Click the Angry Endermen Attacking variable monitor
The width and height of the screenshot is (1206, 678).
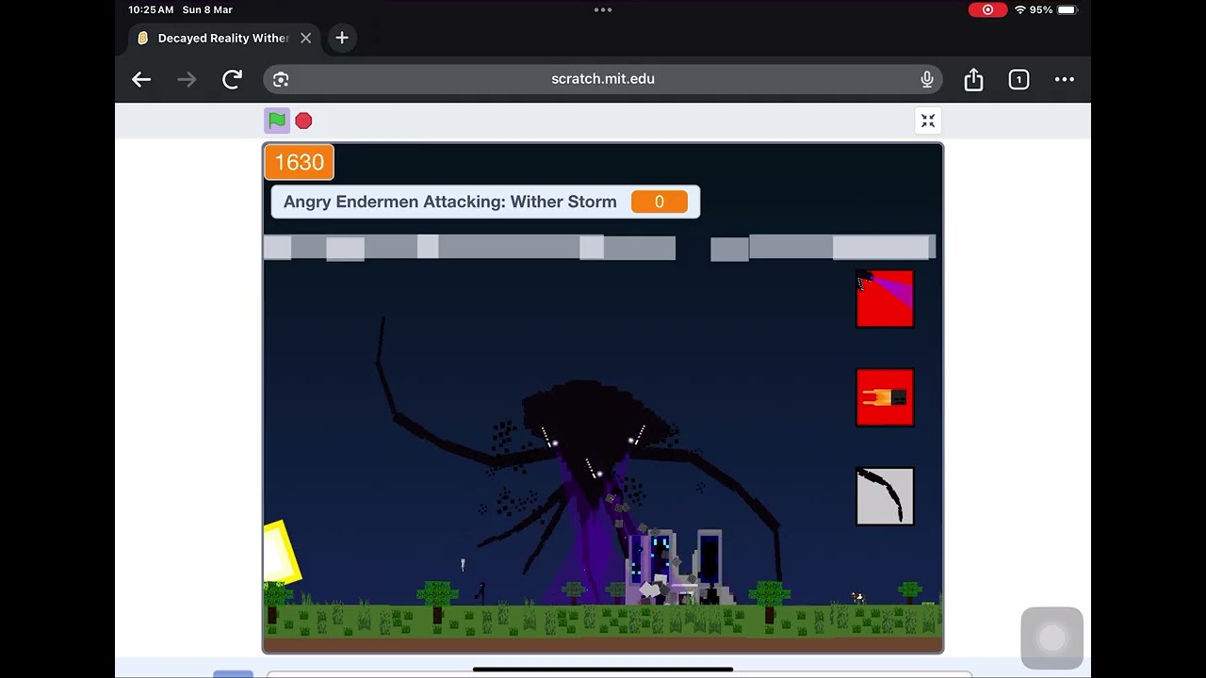tap(485, 202)
